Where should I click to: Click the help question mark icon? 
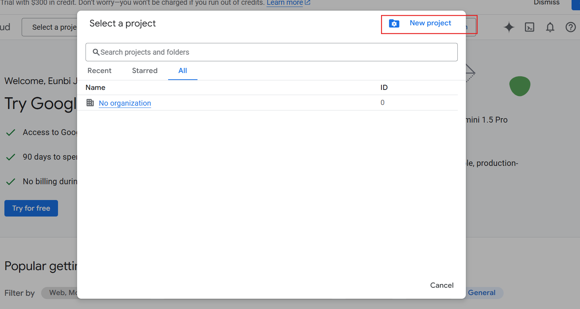pyautogui.click(x=570, y=27)
